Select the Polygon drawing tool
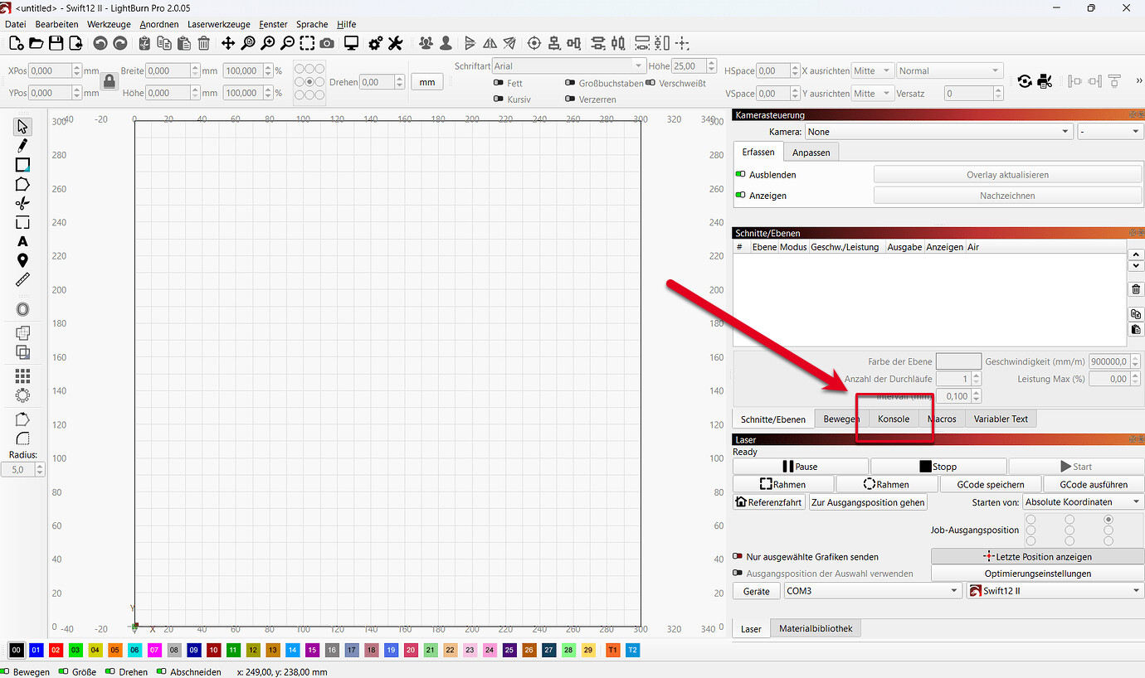 (22, 184)
